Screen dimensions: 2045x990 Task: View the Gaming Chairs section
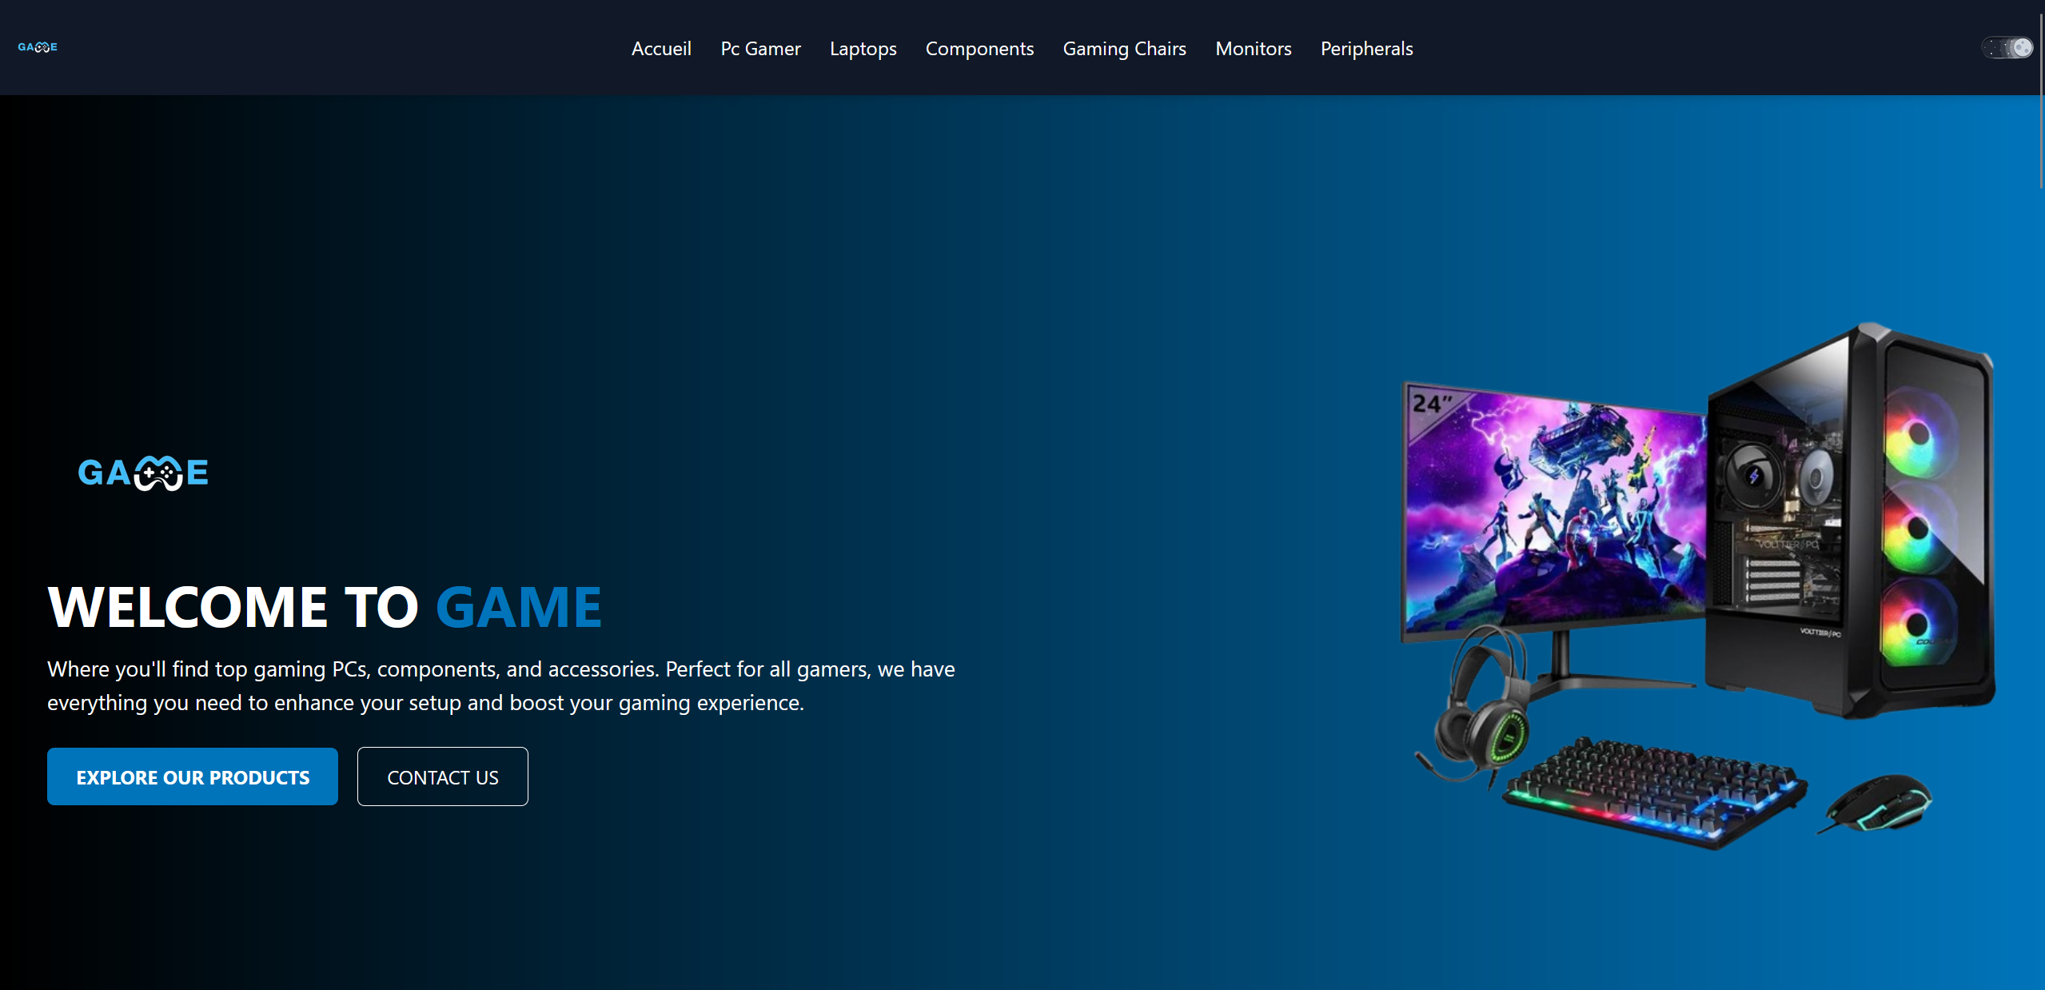point(1124,48)
